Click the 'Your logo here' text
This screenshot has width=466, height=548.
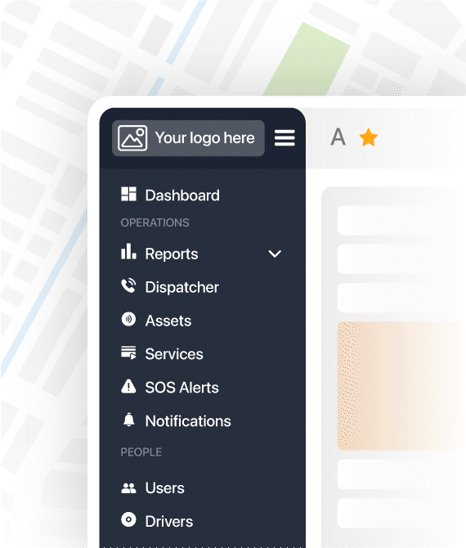(205, 138)
